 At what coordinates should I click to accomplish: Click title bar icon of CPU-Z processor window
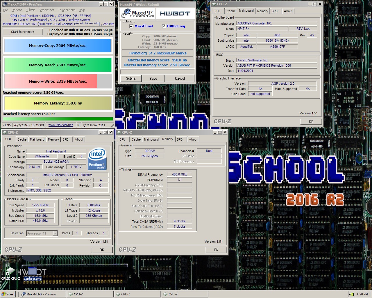click(5, 132)
